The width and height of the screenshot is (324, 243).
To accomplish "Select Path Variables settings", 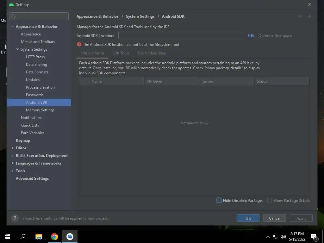I will click(x=33, y=133).
